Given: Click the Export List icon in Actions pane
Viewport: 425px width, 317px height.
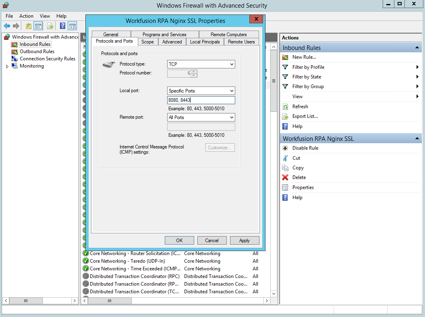Looking at the screenshot, I should [285, 116].
